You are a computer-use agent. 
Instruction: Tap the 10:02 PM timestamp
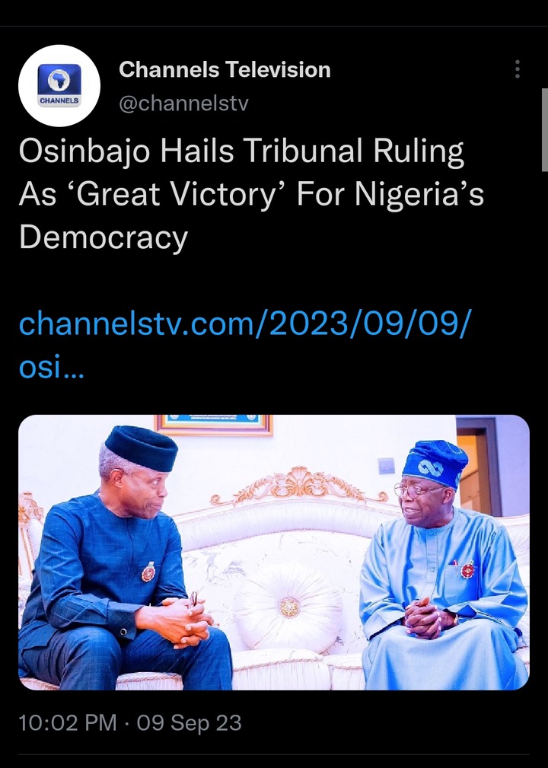tap(68, 723)
